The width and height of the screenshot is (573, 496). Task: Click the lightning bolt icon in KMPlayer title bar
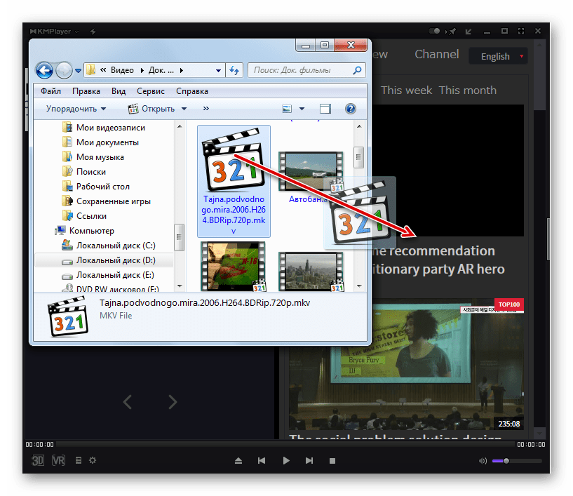click(x=93, y=32)
